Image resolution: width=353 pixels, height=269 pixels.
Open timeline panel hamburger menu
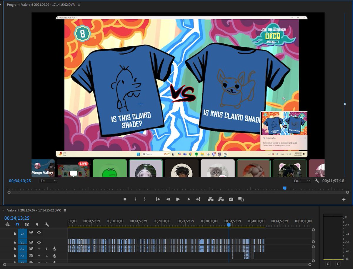click(x=65, y=210)
